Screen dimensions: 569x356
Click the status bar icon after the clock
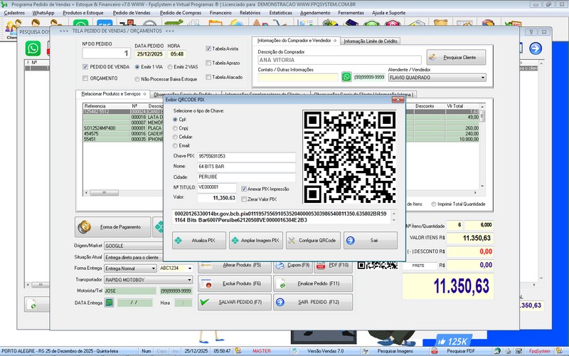pos(238,351)
